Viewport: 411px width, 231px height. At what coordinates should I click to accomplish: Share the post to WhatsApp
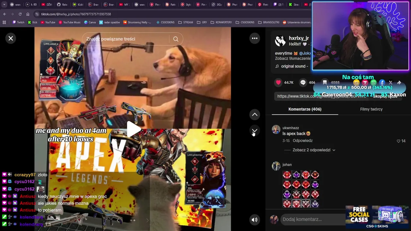pyautogui.click(x=373, y=83)
